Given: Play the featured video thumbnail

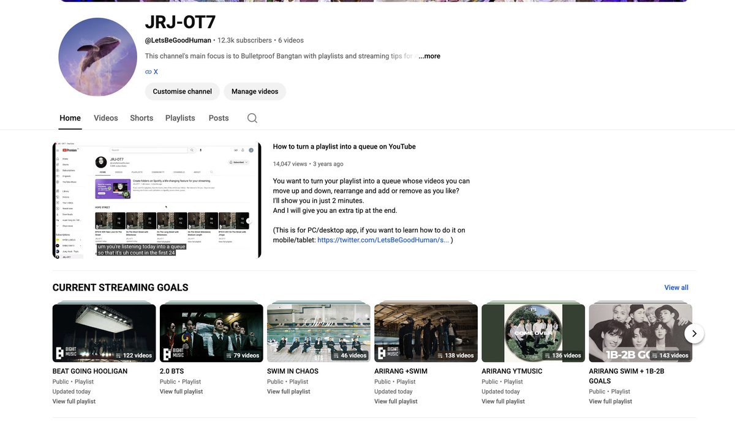Looking at the screenshot, I should coord(157,201).
